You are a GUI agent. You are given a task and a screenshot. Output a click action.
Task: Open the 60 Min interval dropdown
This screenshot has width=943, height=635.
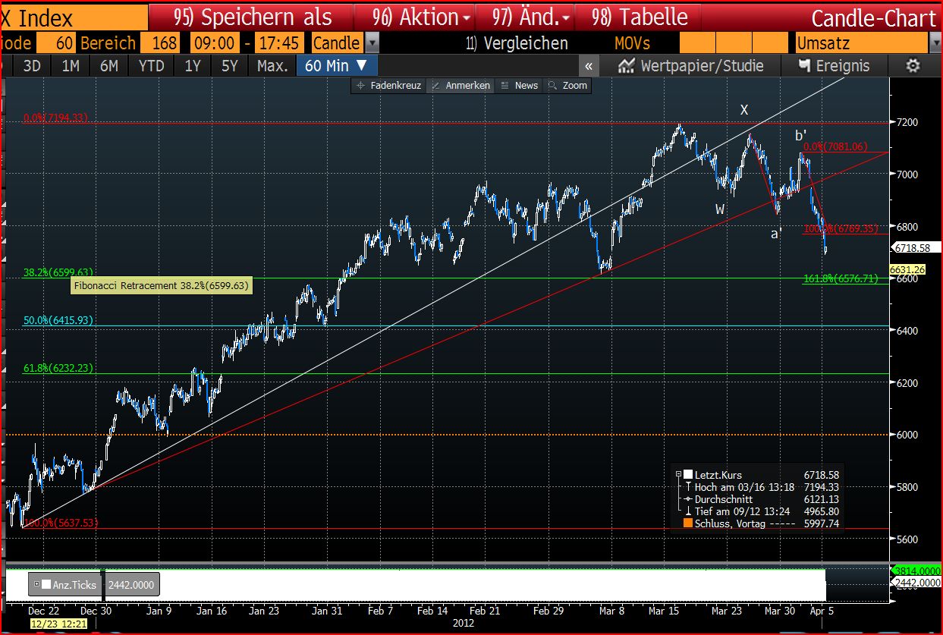point(335,66)
